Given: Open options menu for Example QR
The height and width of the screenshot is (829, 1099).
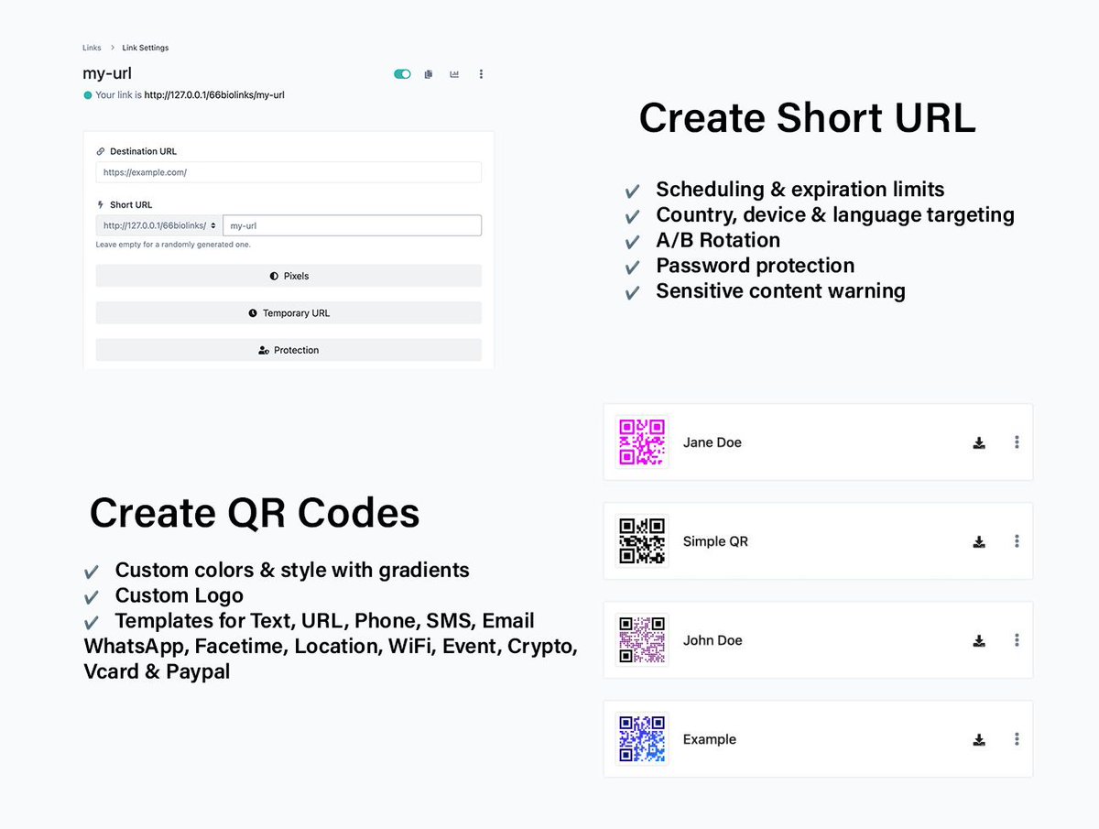Looking at the screenshot, I should [1017, 739].
